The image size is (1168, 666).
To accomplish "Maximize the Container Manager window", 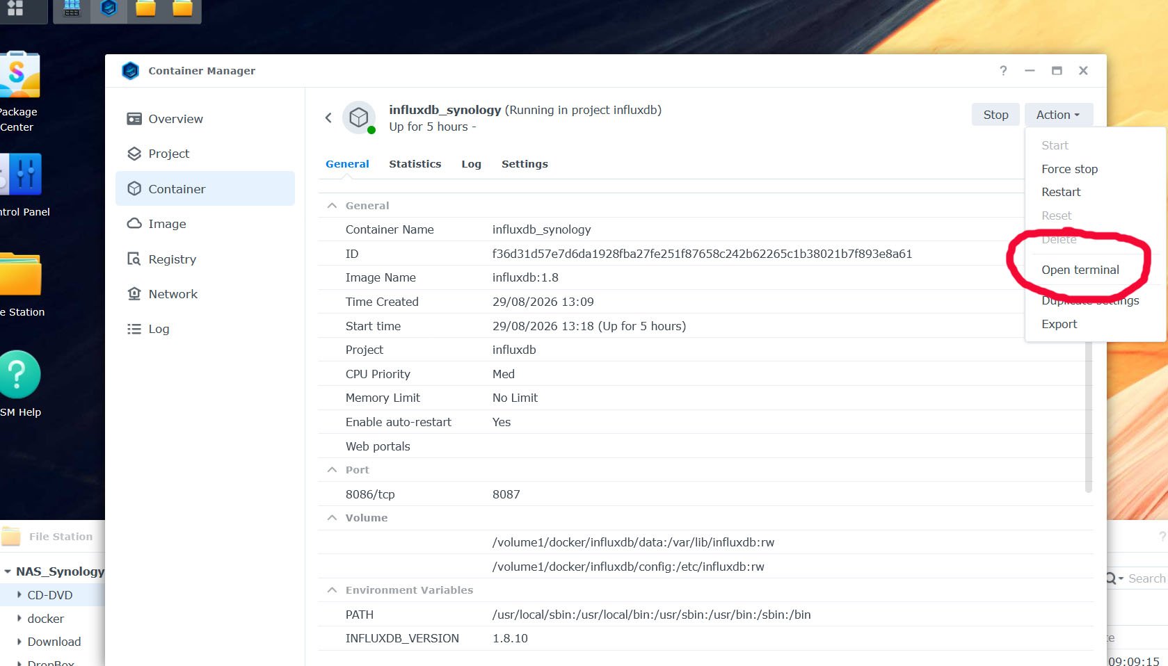I will 1057,71.
